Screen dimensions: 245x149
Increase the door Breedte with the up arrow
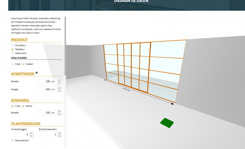pos(59,80)
